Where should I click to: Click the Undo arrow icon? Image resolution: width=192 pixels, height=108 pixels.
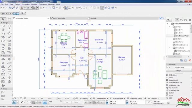[x=2, y=8]
